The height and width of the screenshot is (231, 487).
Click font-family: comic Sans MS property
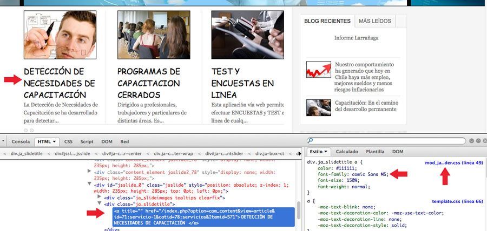[x=353, y=174]
